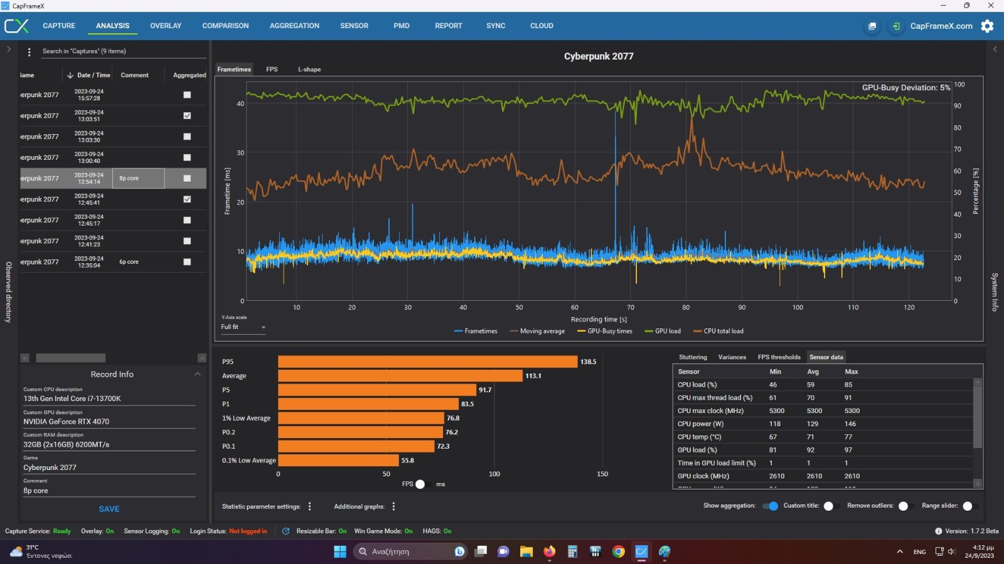Click the refresh icon in status bar
The height and width of the screenshot is (564, 1004).
[286, 531]
